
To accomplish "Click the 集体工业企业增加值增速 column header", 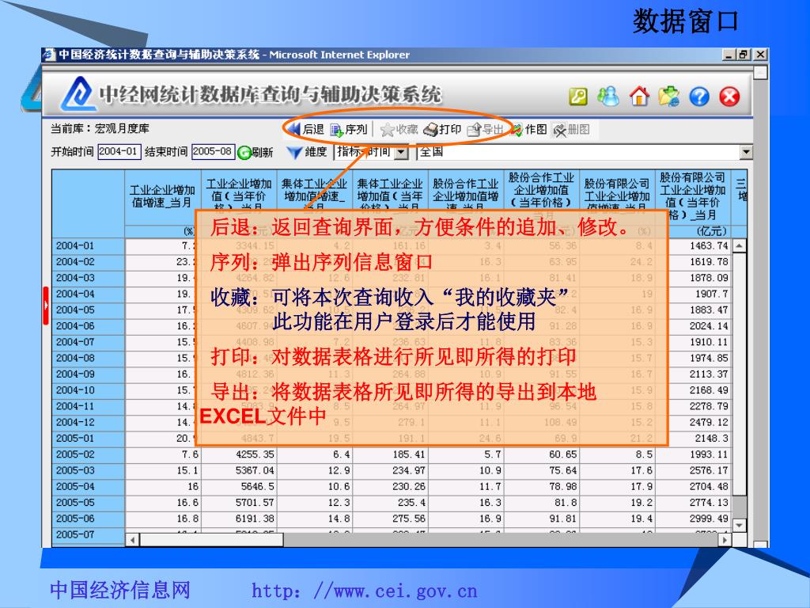I will click(x=314, y=190).
